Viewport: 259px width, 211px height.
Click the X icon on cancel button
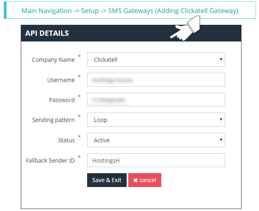pyautogui.click(x=135, y=180)
